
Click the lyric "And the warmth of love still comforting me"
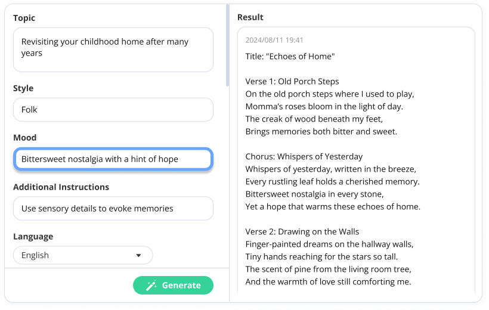[329, 282]
